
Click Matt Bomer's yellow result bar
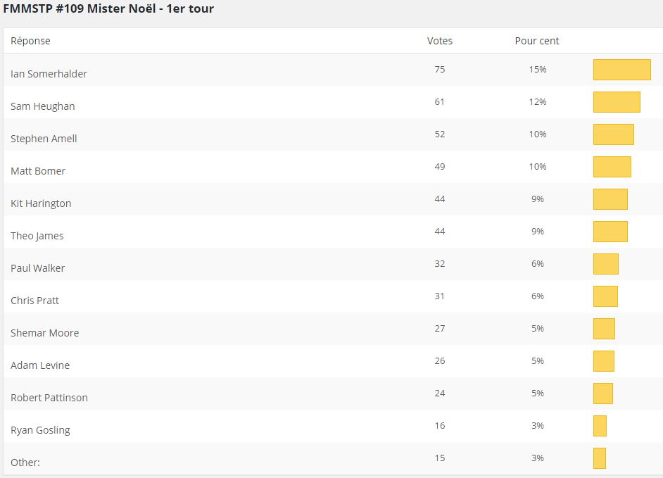(612, 167)
